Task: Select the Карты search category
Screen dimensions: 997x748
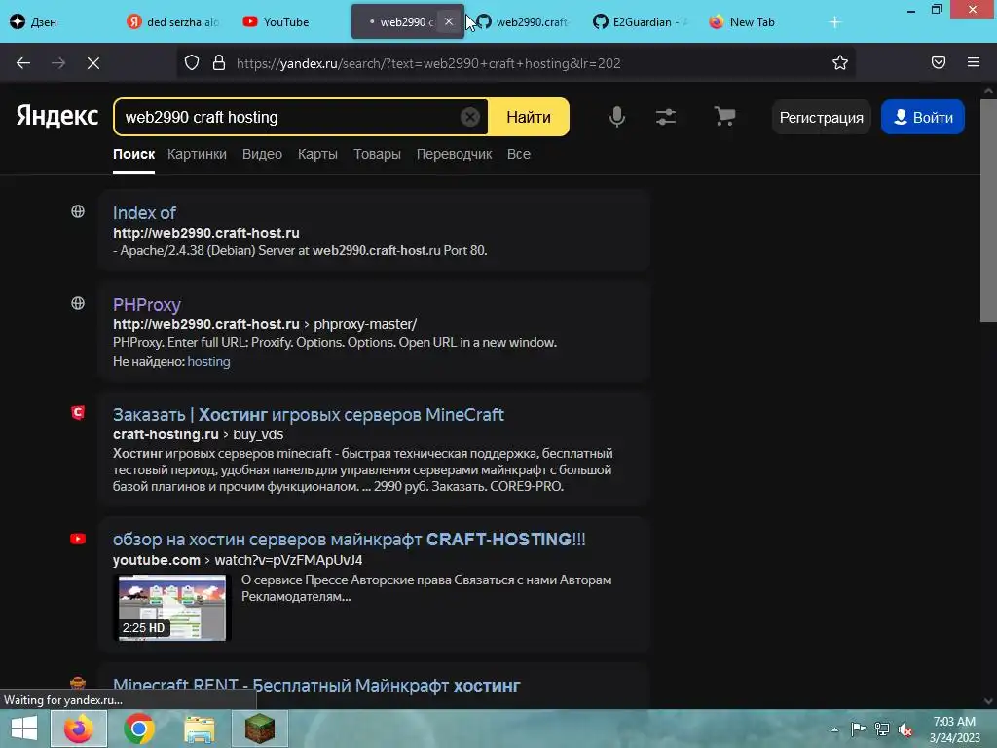Action: pyautogui.click(x=317, y=154)
